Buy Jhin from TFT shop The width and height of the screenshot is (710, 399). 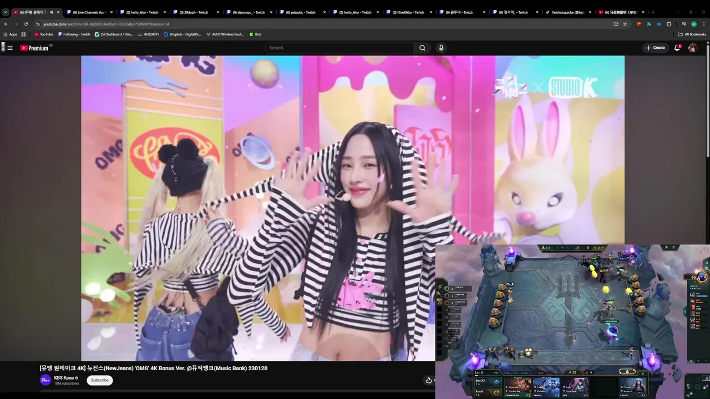click(575, 387)
